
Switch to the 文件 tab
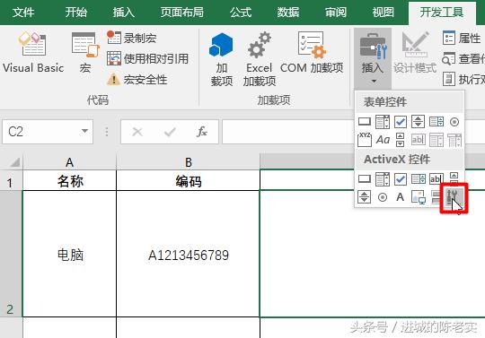(23, 13)
